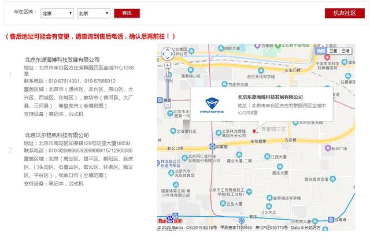Click the red 查找 search button
370x241 pixels.
point(127,13)
